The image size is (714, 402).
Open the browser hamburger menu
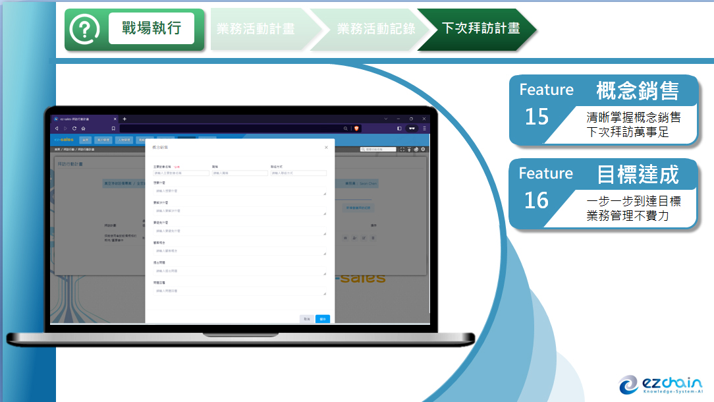[424, 129]
